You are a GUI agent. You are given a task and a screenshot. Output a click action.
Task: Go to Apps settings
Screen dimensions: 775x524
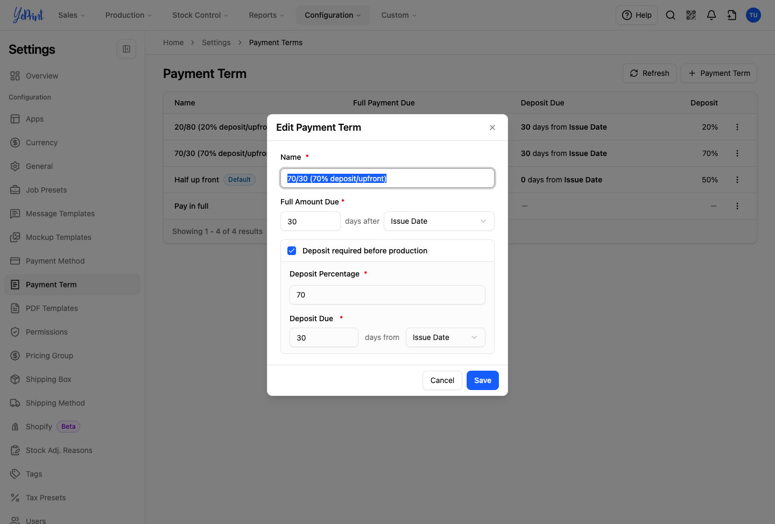click(72, 119)
